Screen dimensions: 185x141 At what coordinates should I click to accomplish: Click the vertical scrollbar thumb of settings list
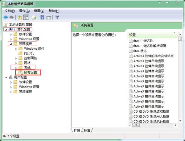tap(180, 39)
